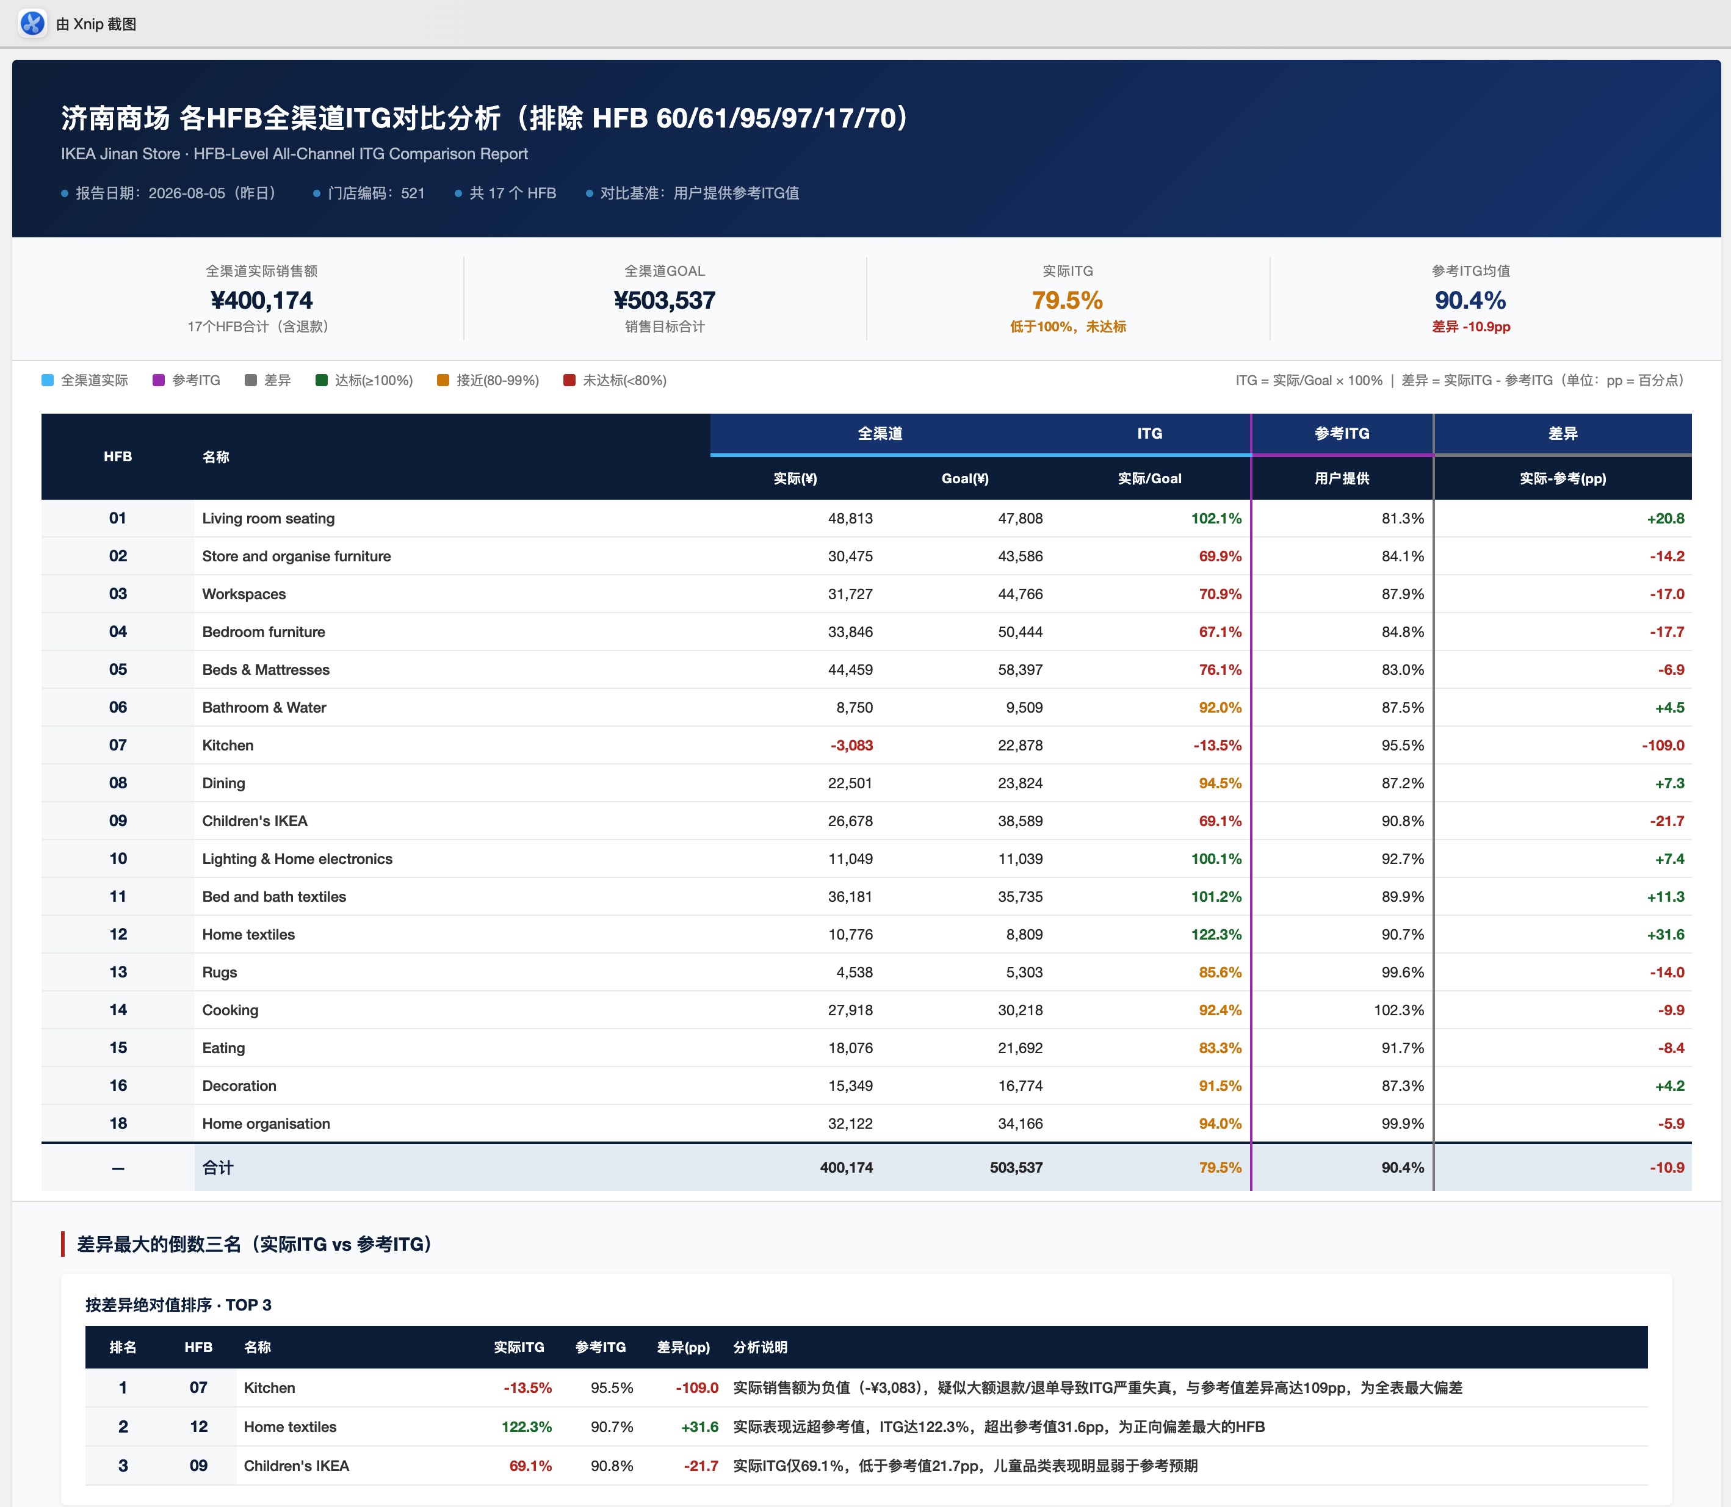1731x1507 pixels.
Task: Click the Lighting & Home electronics row
Action: point(866,858)
